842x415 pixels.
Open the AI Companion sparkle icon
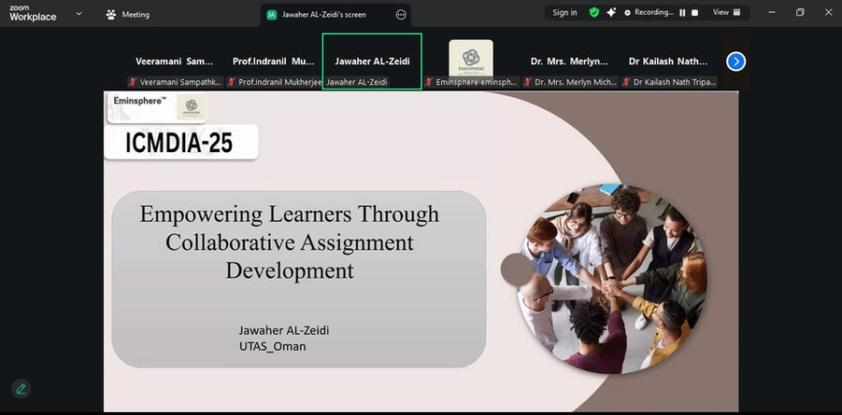pyautogui.click(x=611, y=12)
